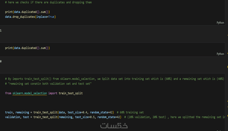228x131 pixels.
Task: Select the output value 0 below the second cell
Action: [1, 61]
